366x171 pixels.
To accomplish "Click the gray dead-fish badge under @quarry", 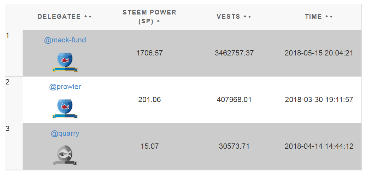I will (65, 155).
